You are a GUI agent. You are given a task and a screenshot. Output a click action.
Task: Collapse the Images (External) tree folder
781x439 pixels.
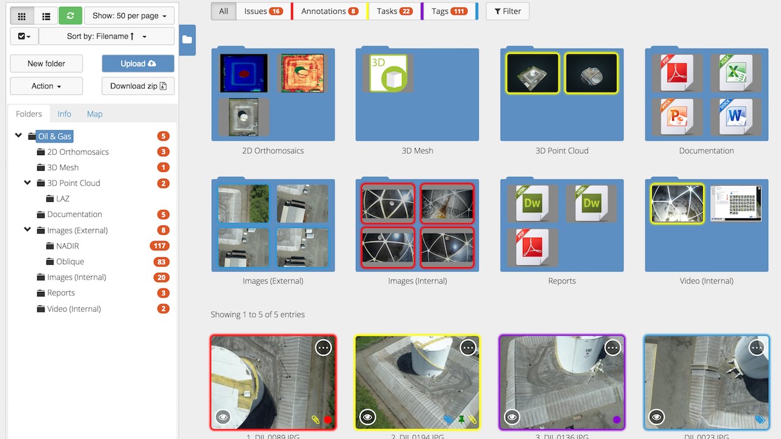click(x=27, y=230)
